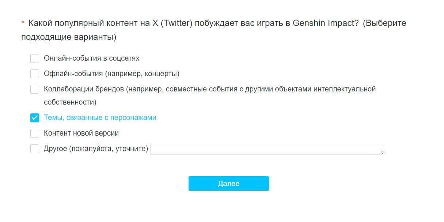Image resolution: width=444 pixels, height=222 pixels.
Task: Click the word Какой starting the question
Action: (40, 23)
